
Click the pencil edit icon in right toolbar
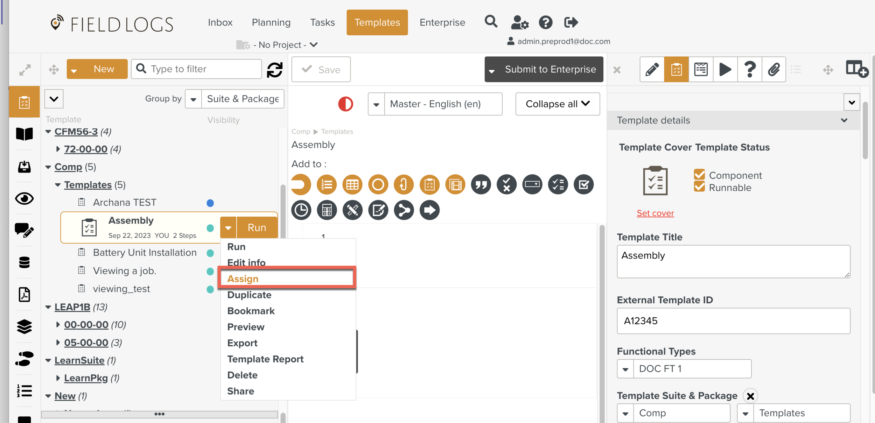[652, 69]
